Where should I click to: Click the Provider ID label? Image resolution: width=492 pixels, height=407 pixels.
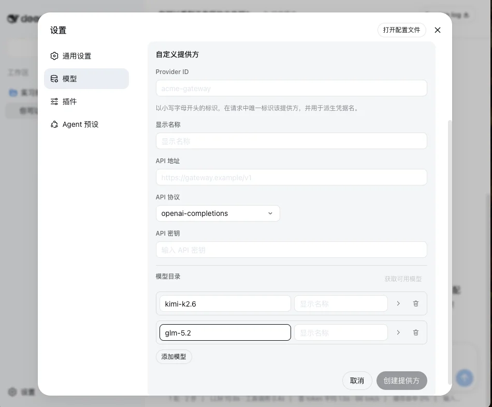(x=172, y=72)
